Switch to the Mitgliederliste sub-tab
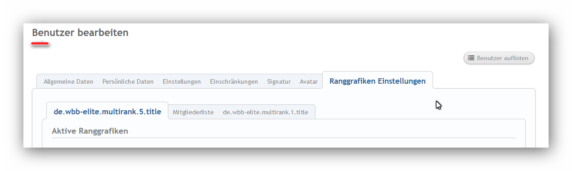 click(193, 112)
